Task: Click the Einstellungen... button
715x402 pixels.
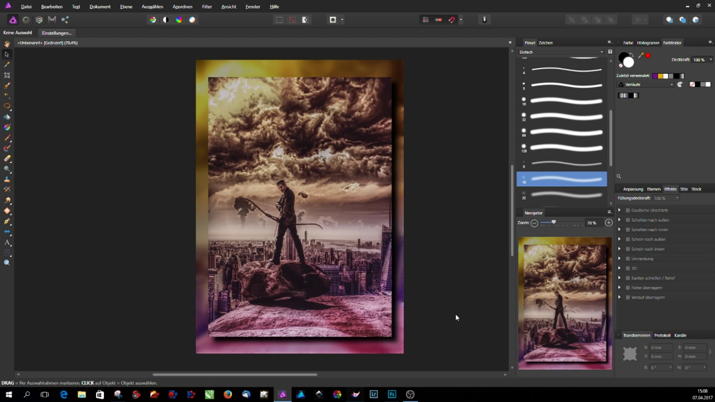Action: tap(57, 33)
